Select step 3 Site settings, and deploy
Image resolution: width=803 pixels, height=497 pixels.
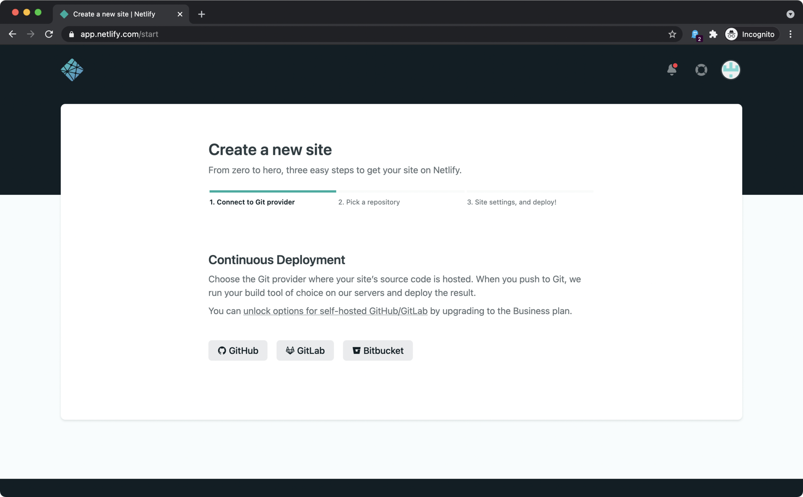point(512,202)
